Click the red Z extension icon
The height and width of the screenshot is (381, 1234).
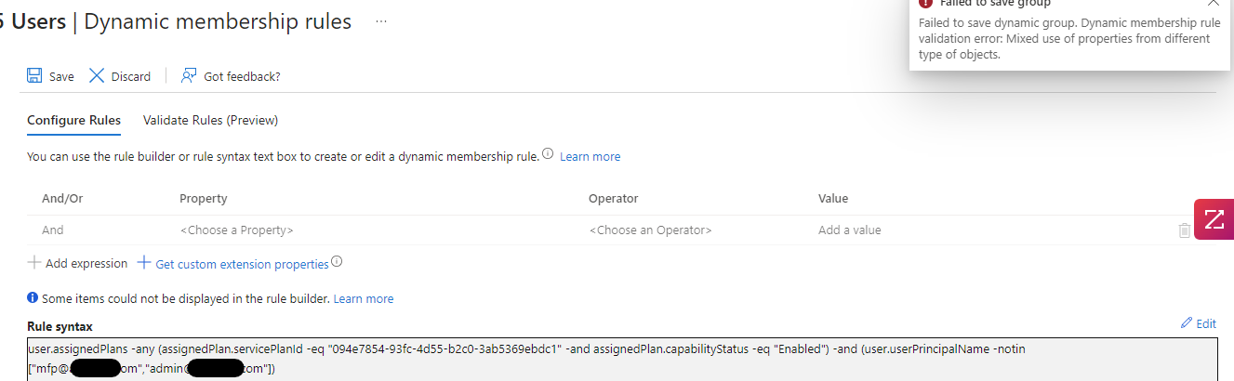[1214, 219]
